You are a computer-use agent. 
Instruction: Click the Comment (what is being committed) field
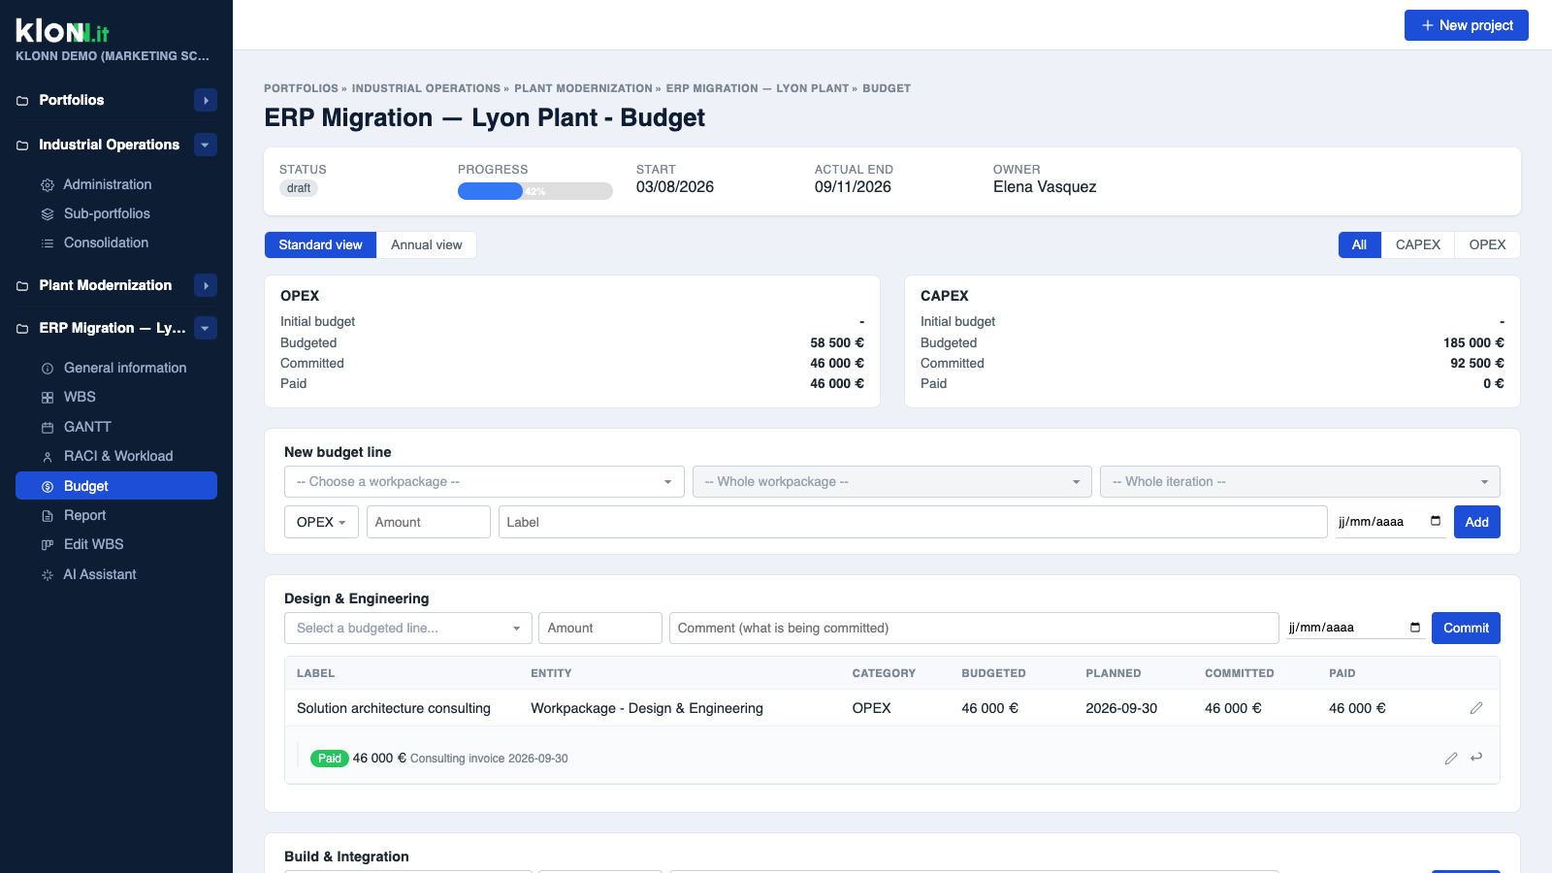974,629
